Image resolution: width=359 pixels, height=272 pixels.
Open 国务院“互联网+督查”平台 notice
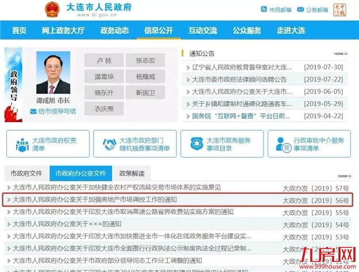click(x=241, y=116)
